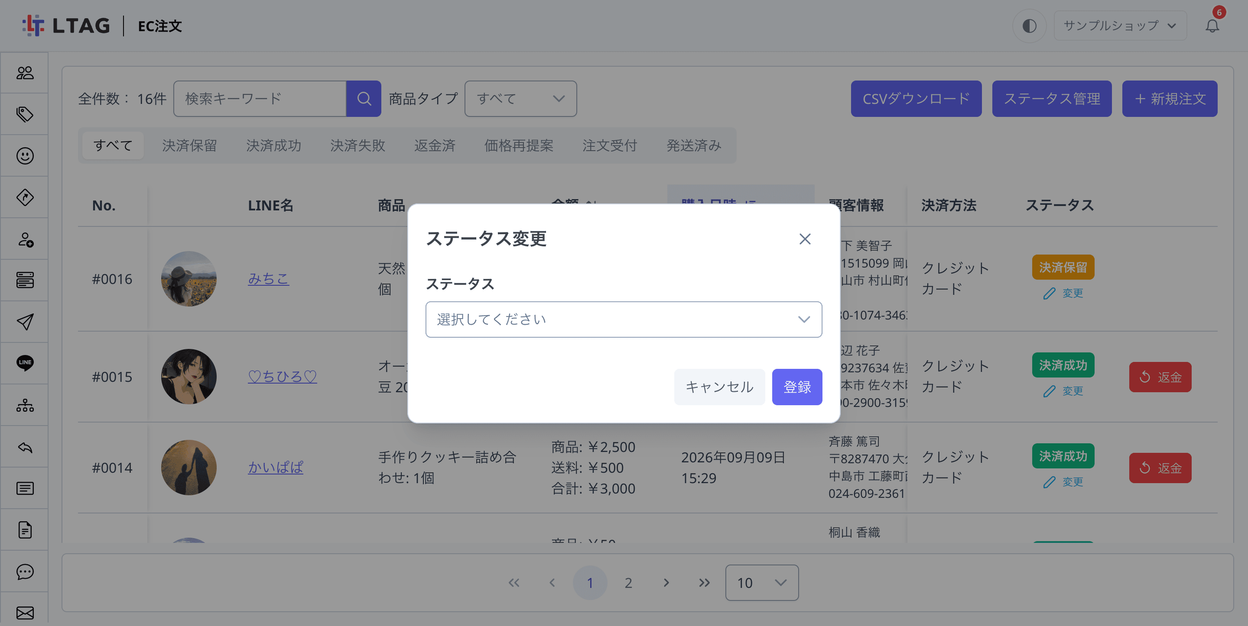Open the stacked cards sidebar icon
Image resolution: width=1248 pixels, height=626 pixels.
(25, 281)
